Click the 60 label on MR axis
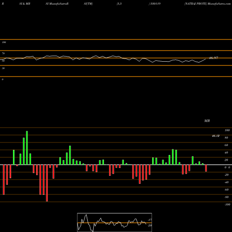This screenshot has width=232, height=232. pos(226,145)
